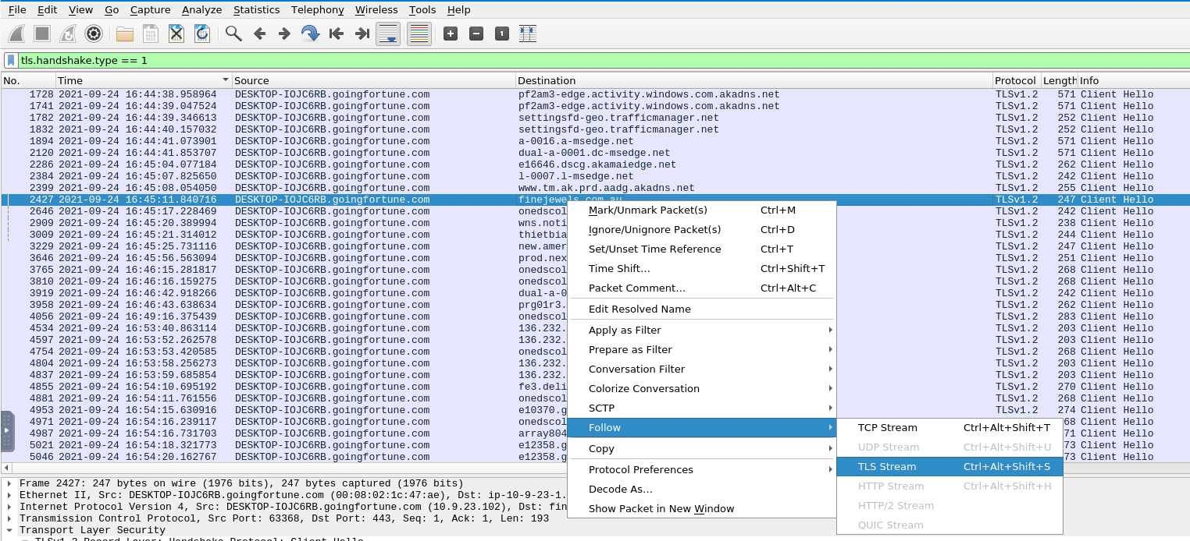Click the display filter bookmark icon

point(11,60)
